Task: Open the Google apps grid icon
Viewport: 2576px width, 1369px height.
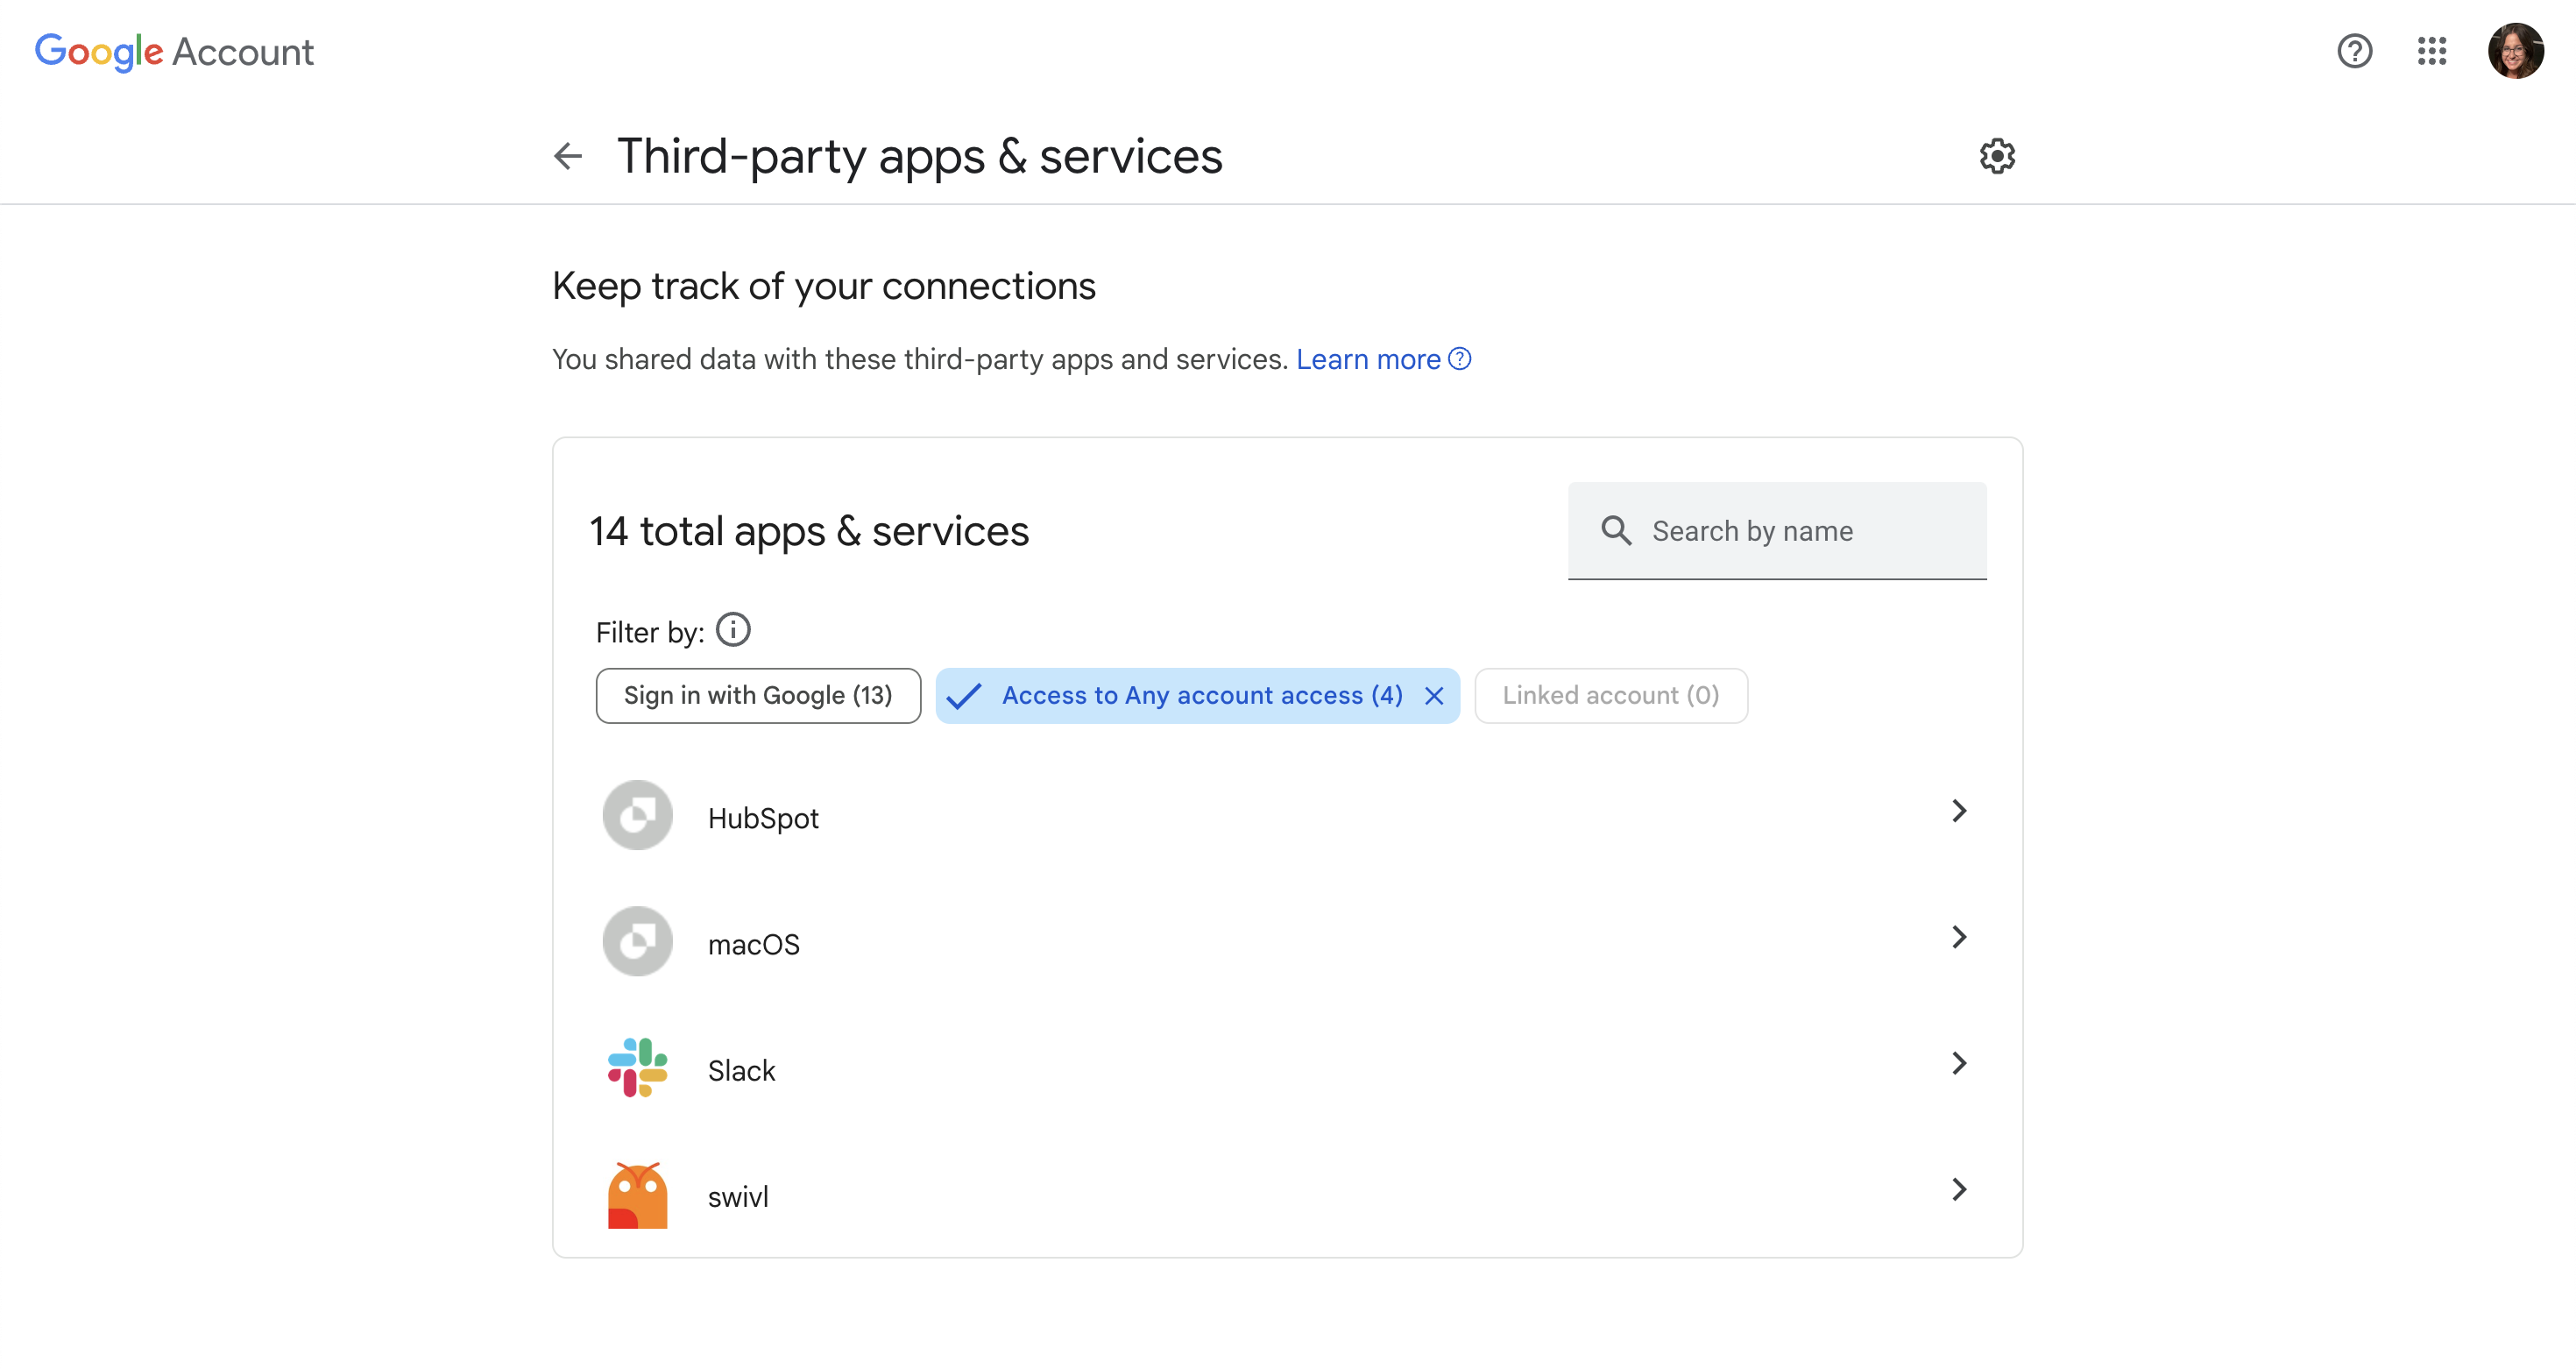Action: pyautogui.click(x=2431, y=51)
